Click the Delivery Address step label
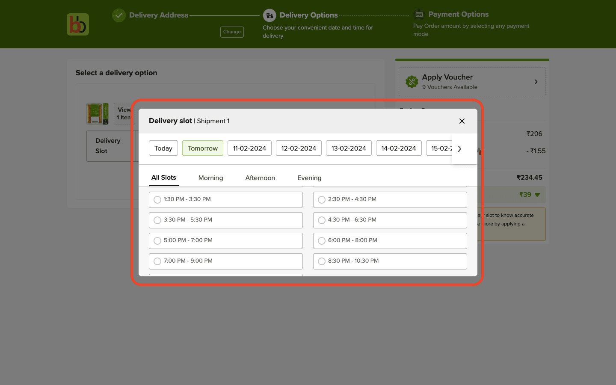This screenshot has width=616, height=385. (159, 15)
